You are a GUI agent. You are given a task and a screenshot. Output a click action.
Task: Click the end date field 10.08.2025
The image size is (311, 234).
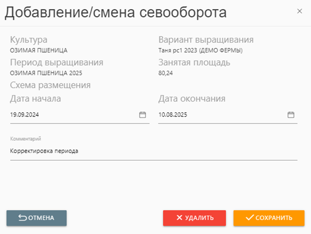218,115
